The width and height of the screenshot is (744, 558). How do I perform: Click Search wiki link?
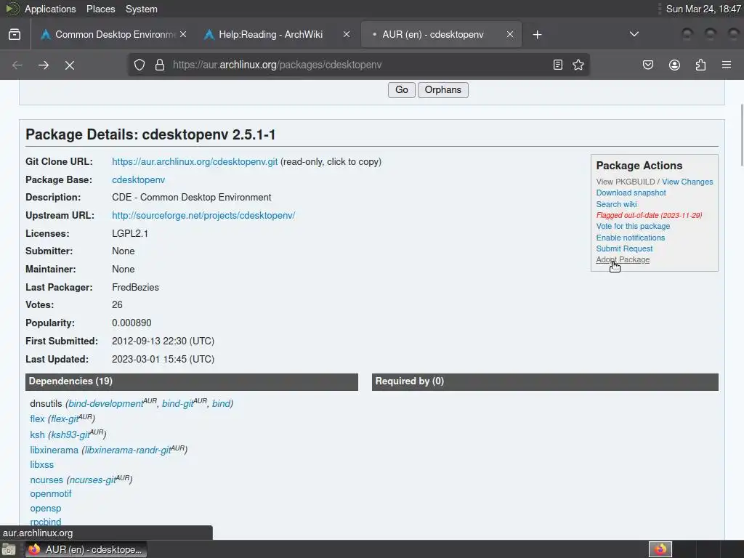tap(616, 204)
